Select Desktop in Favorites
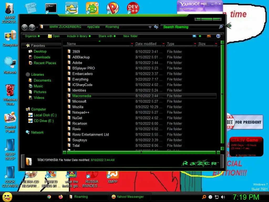 (x=40, y=51)
